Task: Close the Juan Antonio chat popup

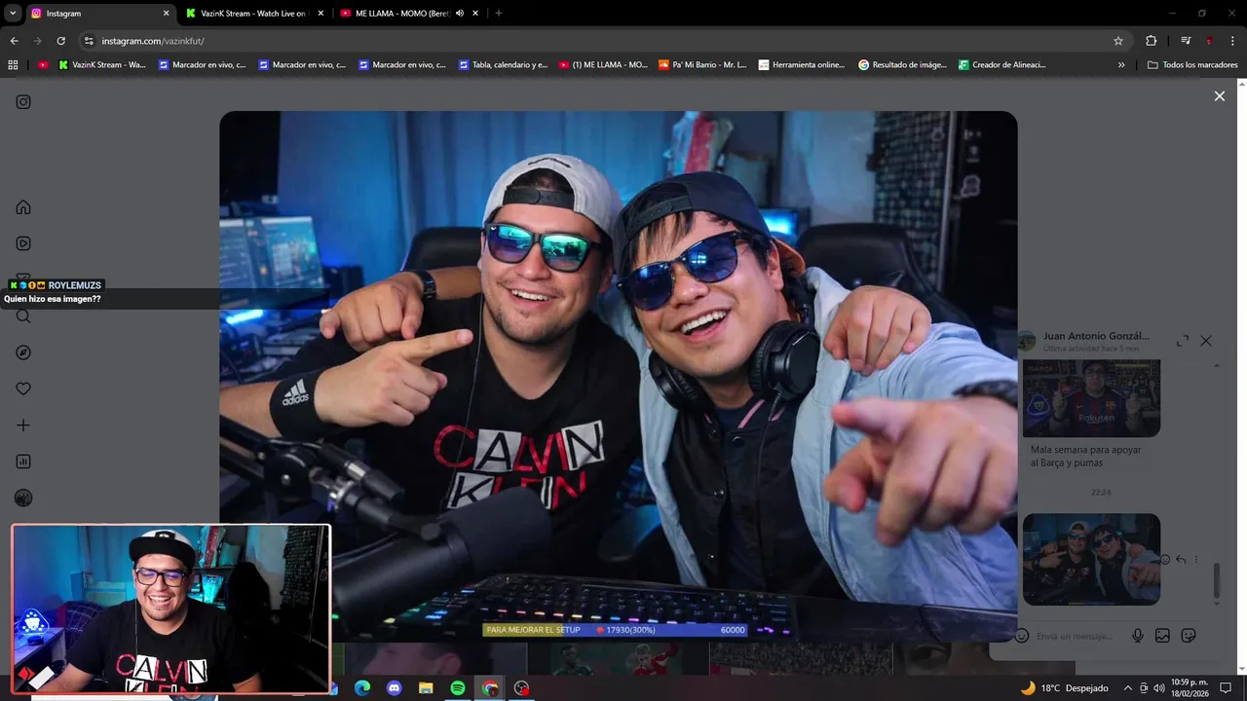Action: pyautogui.click(x=1206, y=341)
